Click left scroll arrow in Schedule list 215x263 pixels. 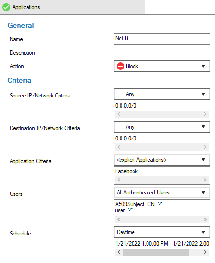pos(119,252)
